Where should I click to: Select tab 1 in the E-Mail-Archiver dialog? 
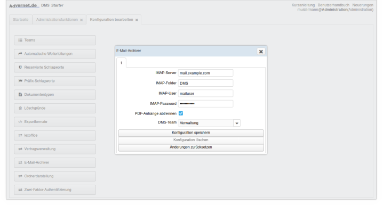click(121, 63)
